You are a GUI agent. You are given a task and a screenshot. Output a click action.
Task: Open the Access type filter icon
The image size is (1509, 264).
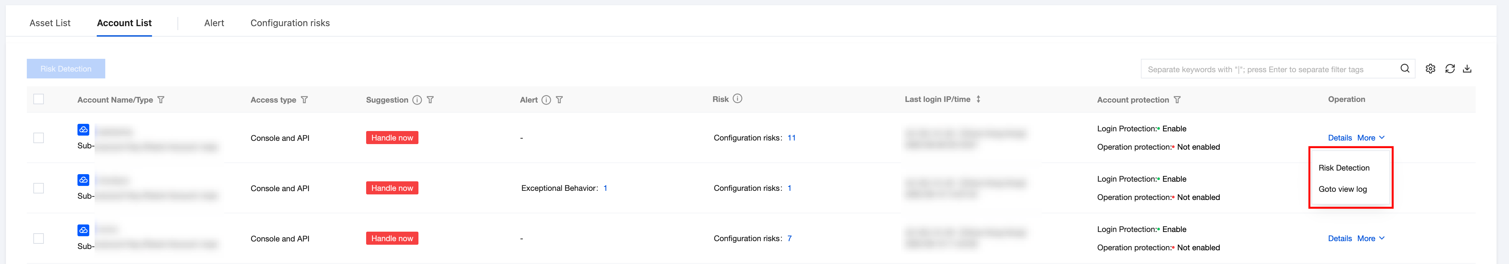click(x=305, y=100)
